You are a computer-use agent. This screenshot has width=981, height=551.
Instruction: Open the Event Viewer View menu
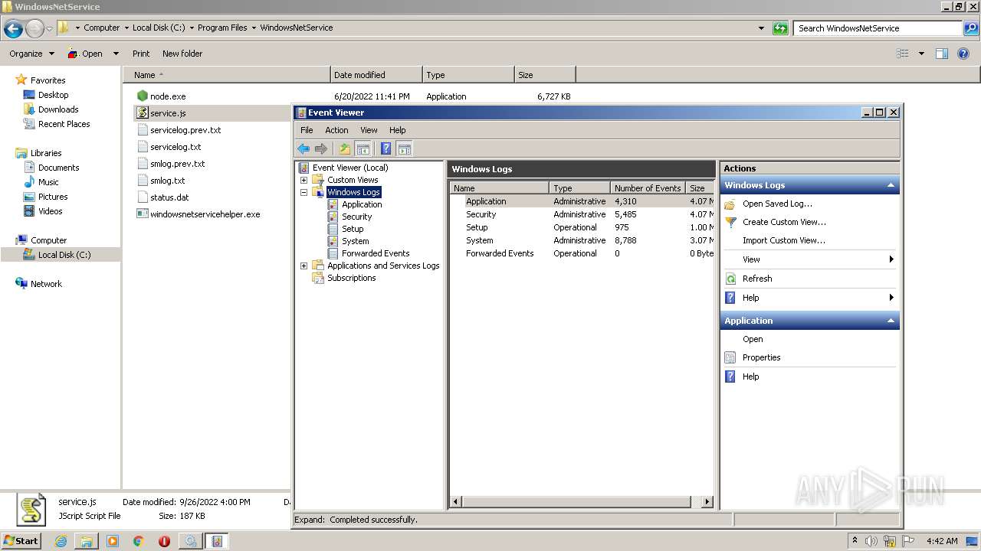pyautogui.click(x=369, y=130)
